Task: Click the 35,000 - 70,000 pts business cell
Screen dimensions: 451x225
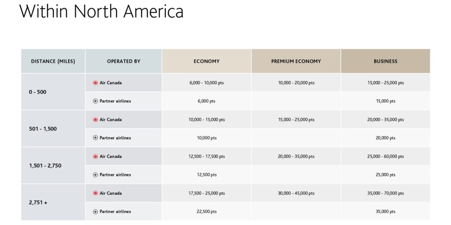Action: point(385,193)
